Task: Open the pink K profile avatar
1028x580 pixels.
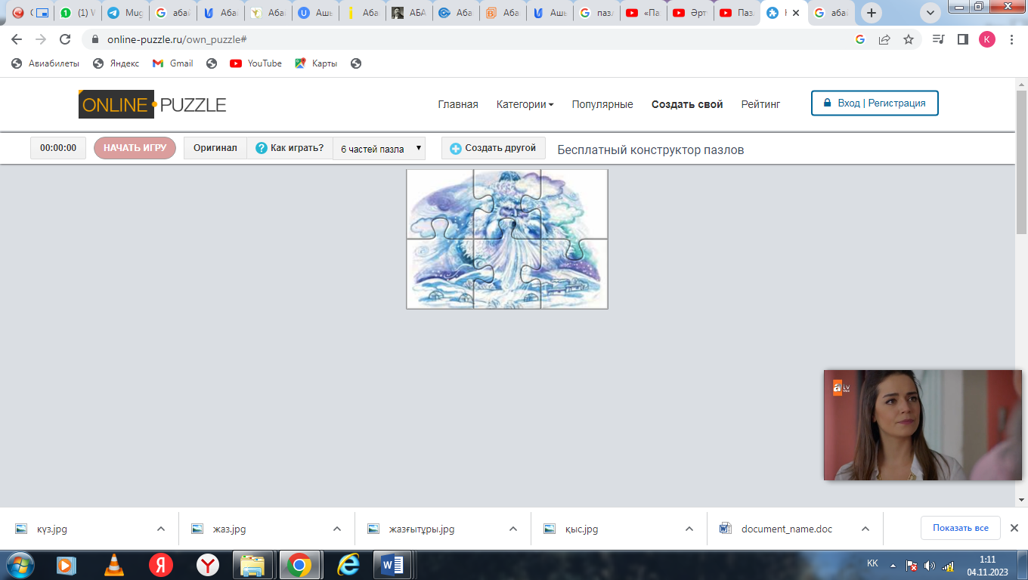Action: click(987, 39)
